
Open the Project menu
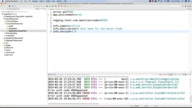point(48,1)
